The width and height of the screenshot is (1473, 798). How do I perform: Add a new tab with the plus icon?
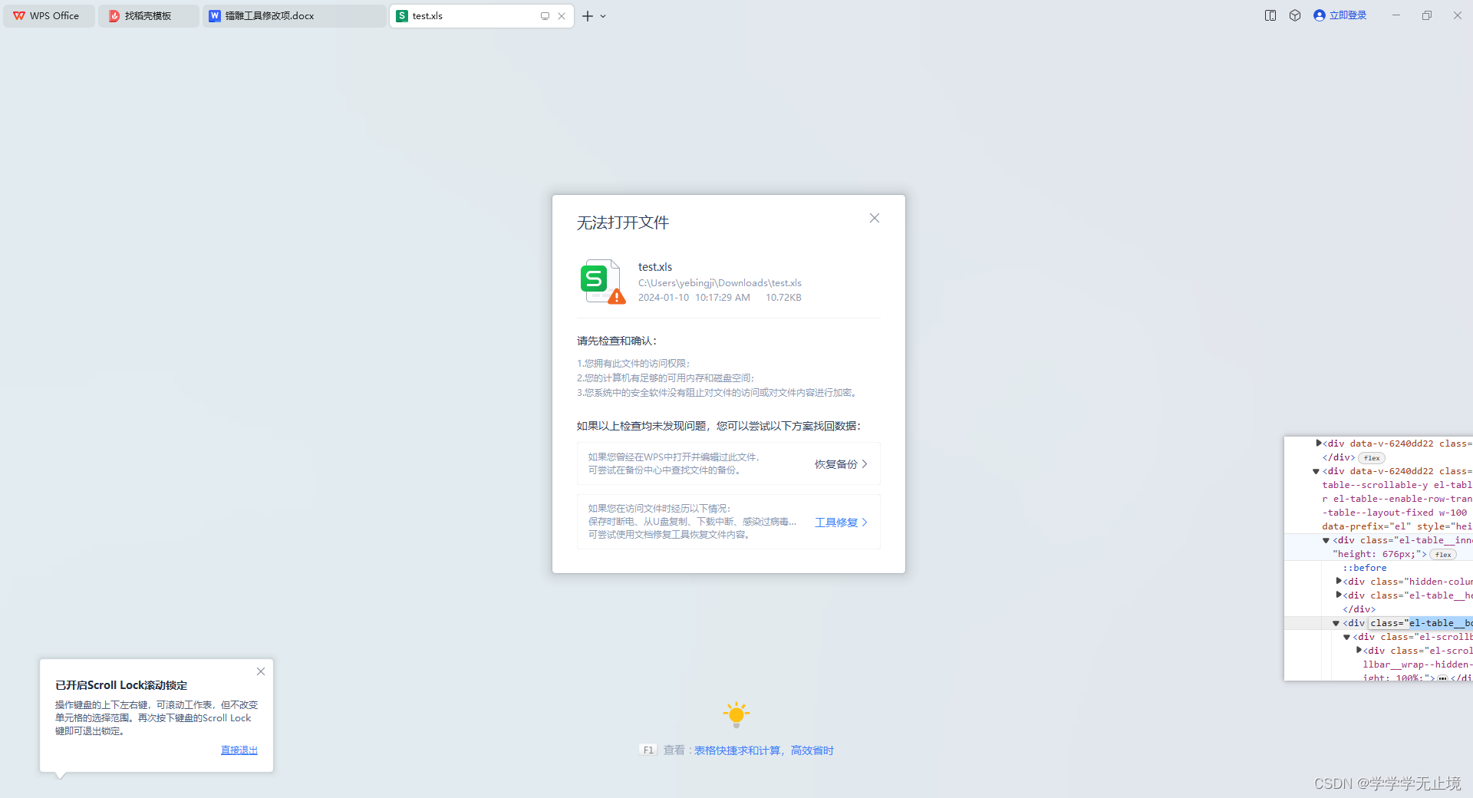pos(588,16)
